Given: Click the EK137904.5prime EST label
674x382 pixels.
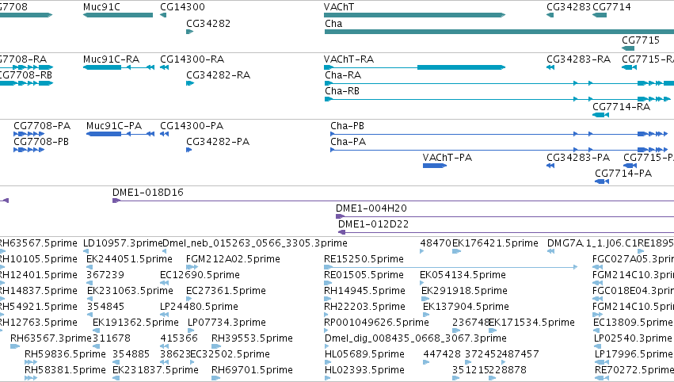Looking at the screenshot, I should tap(466, 308).
